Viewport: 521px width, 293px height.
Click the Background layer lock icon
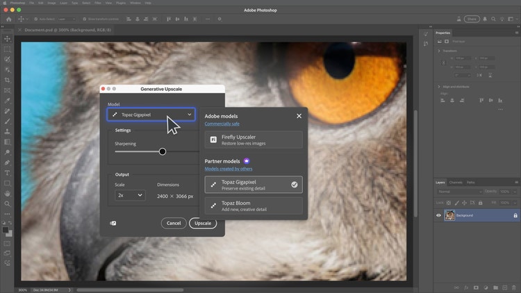(515, 215)
